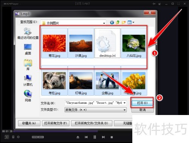Screen dimensions: 189x143
Task: Open KMPlayer control box gear icon
Action: tap(18, 137)
